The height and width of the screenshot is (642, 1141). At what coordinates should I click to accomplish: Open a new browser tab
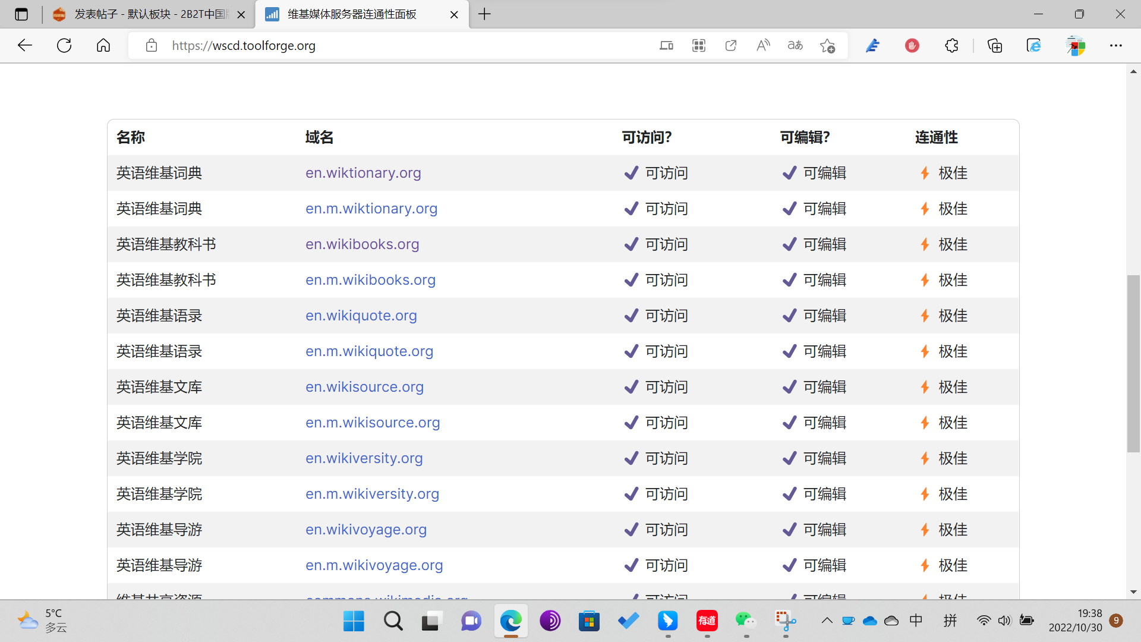(485, 14)
